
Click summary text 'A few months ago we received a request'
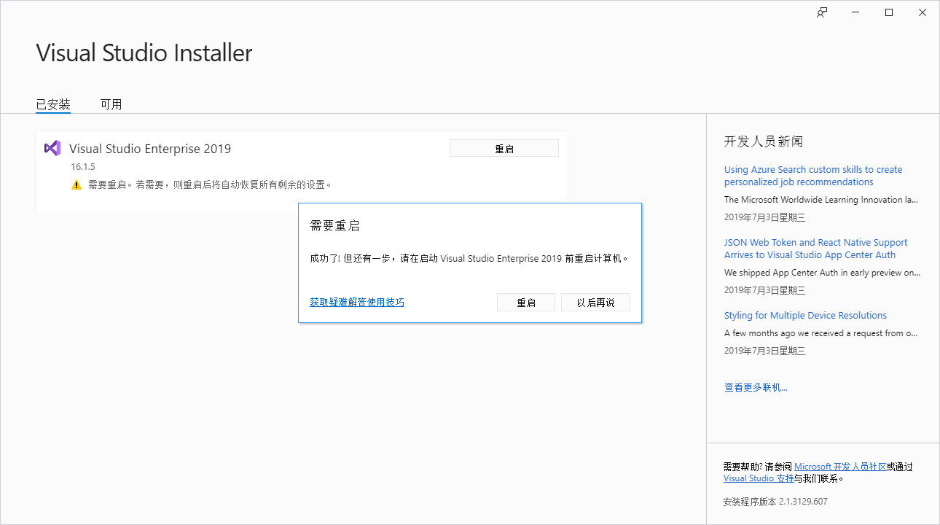[x=820, y=333]
